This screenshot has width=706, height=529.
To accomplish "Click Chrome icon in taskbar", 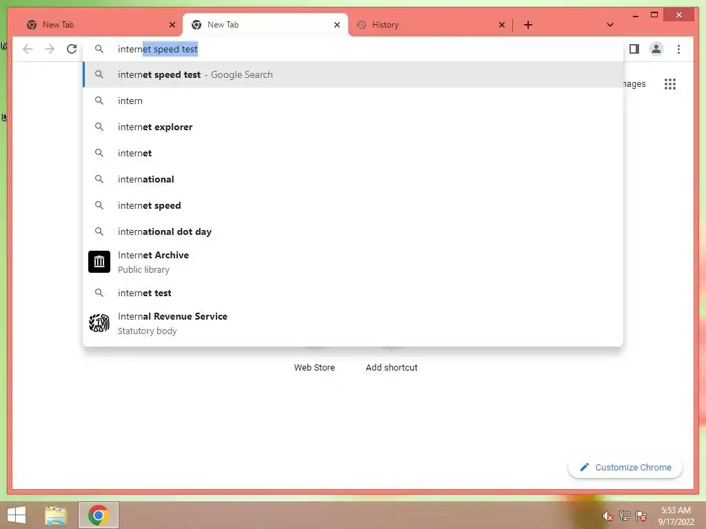I will (x=98, y=515).
